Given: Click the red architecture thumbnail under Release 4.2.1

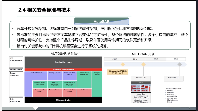Looking at the screenshot, I should (x=141, y=87).
